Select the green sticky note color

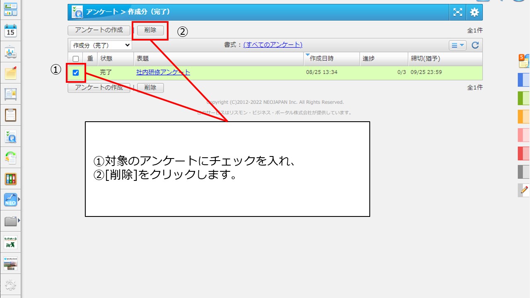point(524,98)
